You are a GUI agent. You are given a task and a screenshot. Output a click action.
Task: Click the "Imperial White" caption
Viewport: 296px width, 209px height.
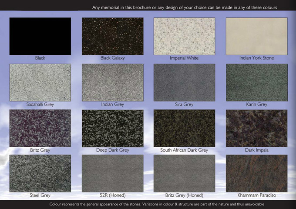point(184,58)
